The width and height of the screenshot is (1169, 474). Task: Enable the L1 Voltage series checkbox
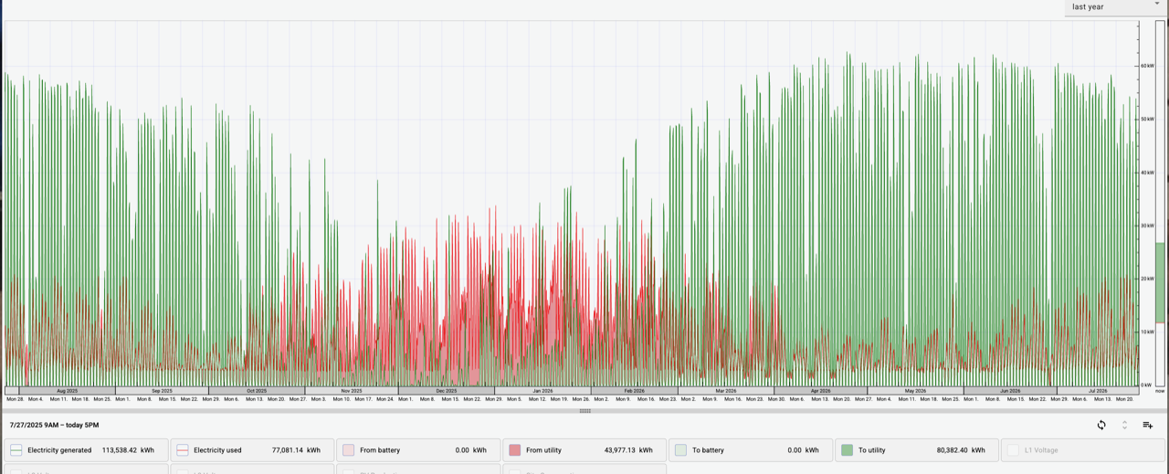1014,450
